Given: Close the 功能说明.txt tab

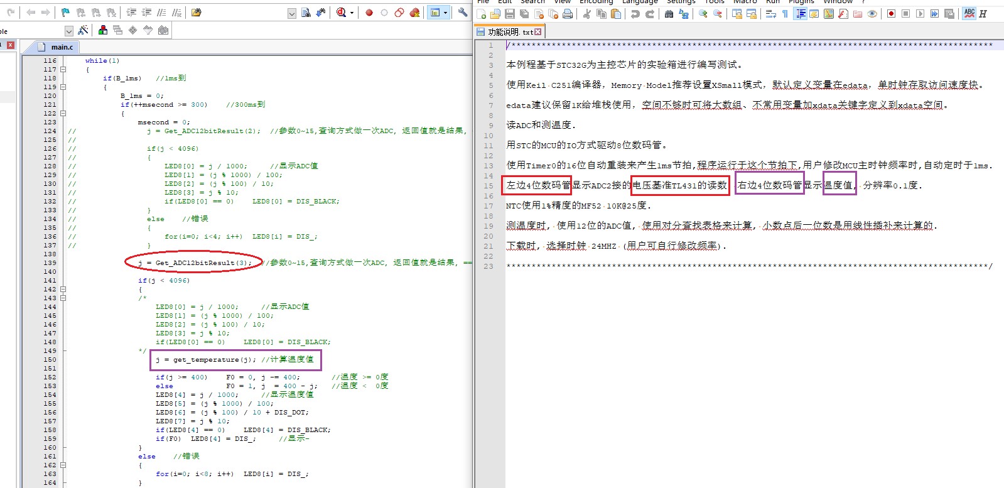Looking at the screenshot, I should pos(538,32).
